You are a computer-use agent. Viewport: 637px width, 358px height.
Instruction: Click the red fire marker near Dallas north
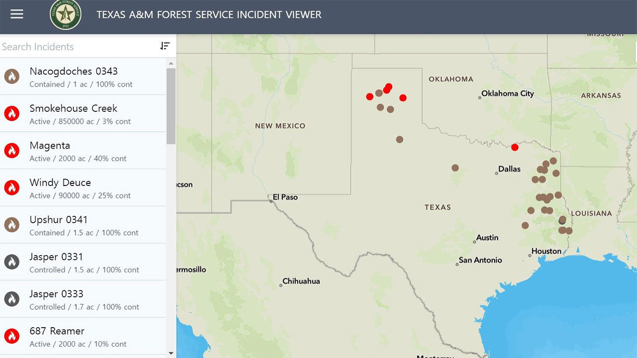click(x=515, y=147)
